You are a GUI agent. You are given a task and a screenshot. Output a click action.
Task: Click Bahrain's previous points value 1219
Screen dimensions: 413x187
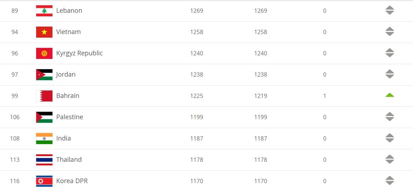point(261,96)
